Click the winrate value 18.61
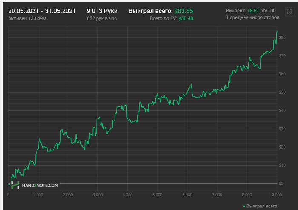This screenshot has height=210, width=298. (253, 11)
